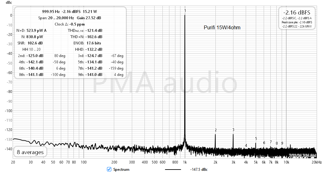This screenshot has width=323, height=173.
Task: Click the Purifi 15W/4ohm annotation
Action: click(x=222, y=27)
